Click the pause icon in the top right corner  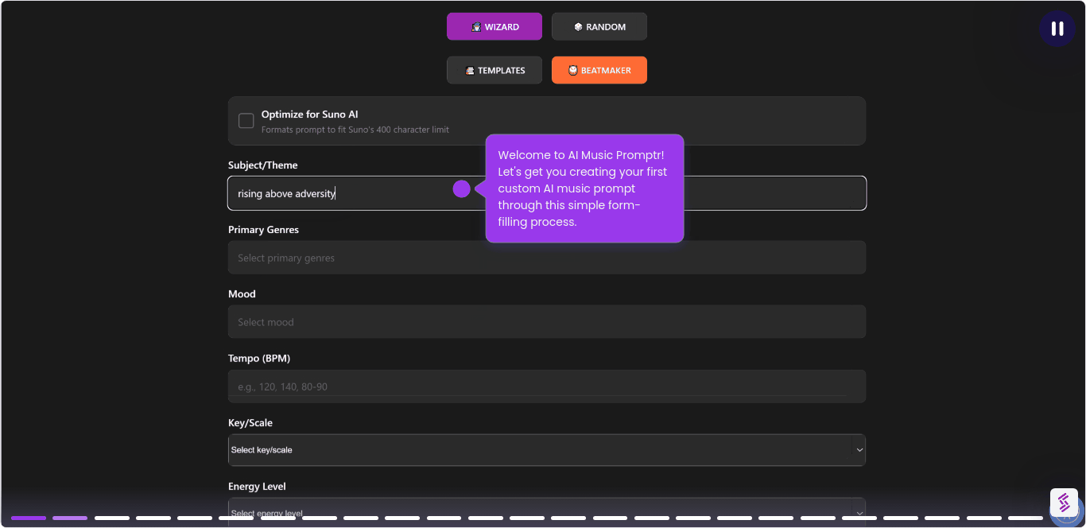1057,29
